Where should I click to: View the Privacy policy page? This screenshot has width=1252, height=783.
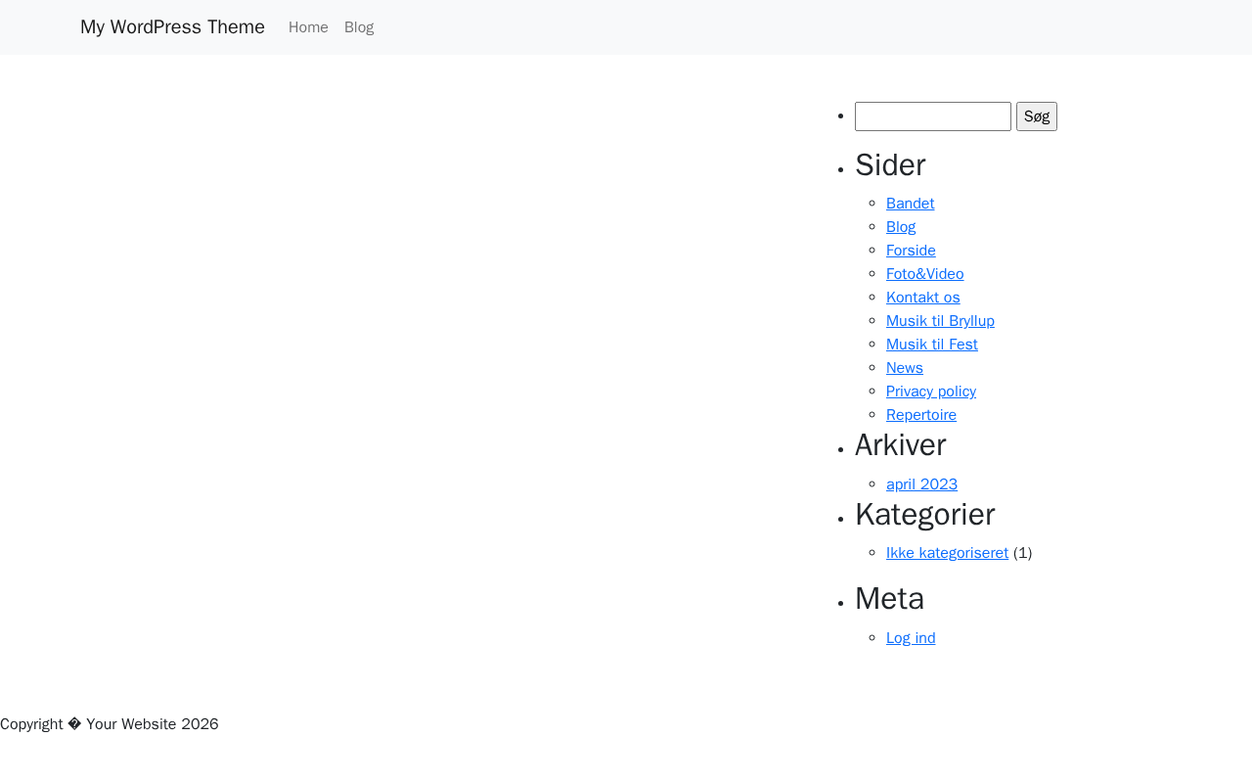click(x=930, y=391)
